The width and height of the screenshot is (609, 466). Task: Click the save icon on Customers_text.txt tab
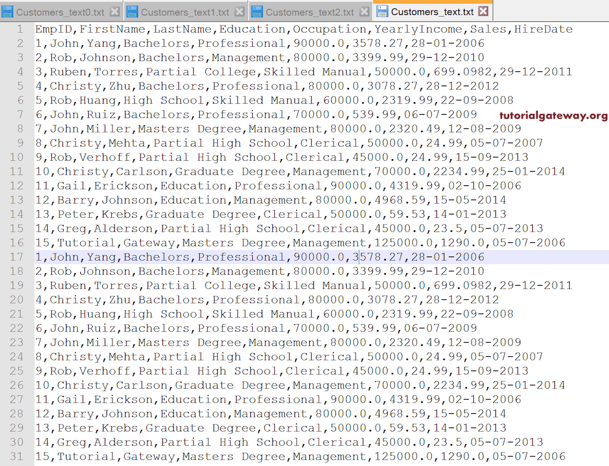click(382, 12)
